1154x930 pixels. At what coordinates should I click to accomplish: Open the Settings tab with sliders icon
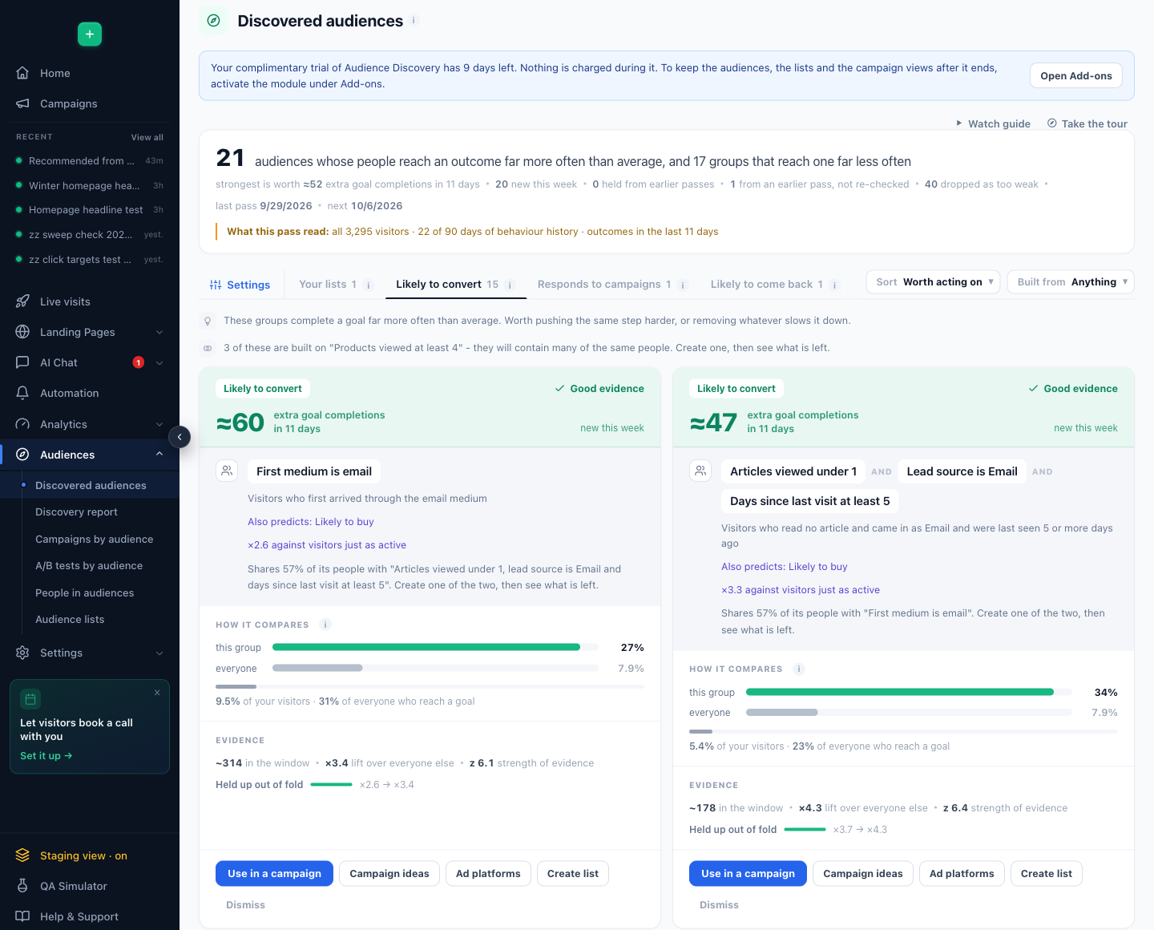pyautogui.click(x=240, y=285)
